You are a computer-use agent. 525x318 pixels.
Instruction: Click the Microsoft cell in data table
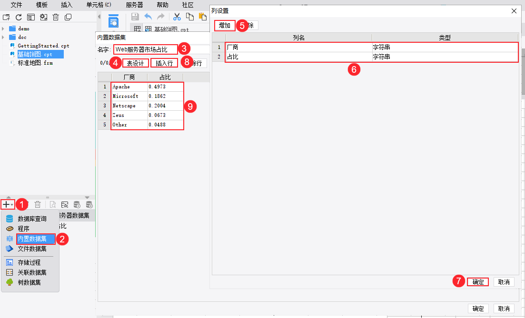pyautogui.click(x=129, y=96)
